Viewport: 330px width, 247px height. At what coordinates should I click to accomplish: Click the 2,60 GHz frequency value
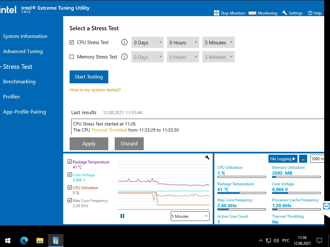(x=227, y=206)
